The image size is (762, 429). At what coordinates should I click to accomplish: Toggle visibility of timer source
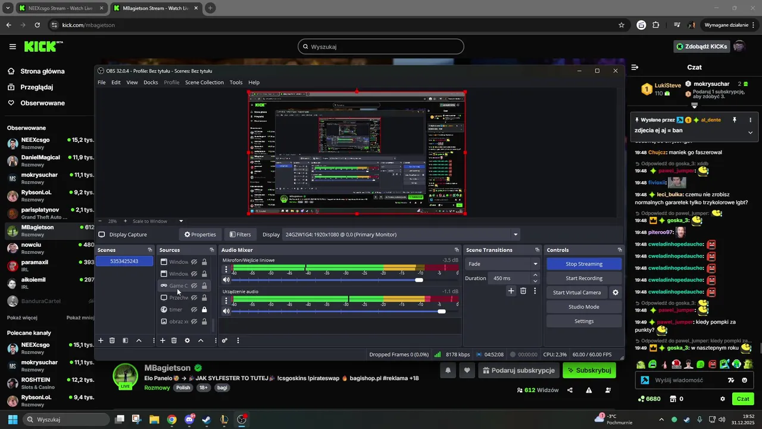tap(194, 310)
